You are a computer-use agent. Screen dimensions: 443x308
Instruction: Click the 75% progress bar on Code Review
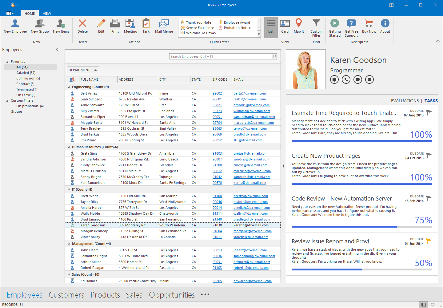point(362,226)
